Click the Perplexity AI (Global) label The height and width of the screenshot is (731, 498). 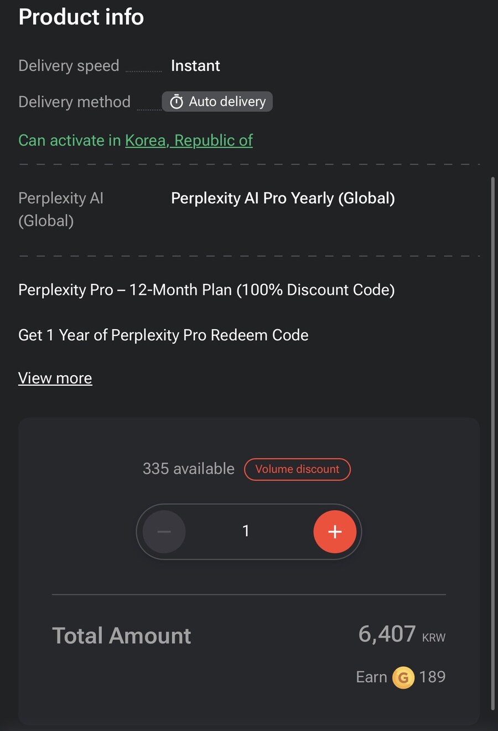click(61, 209)
